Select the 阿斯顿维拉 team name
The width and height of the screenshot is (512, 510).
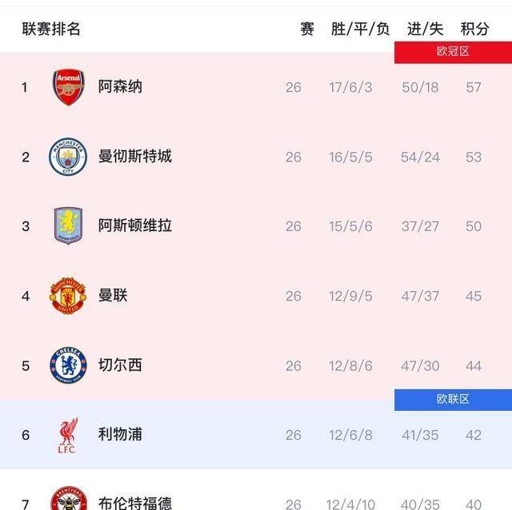pos(134,225)
